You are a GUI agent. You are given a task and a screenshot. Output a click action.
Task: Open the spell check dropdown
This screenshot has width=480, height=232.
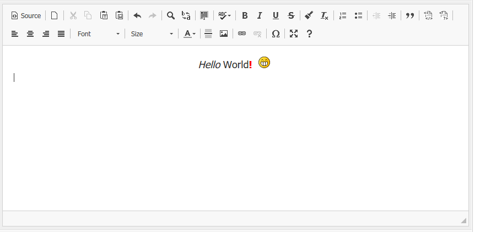224,15
